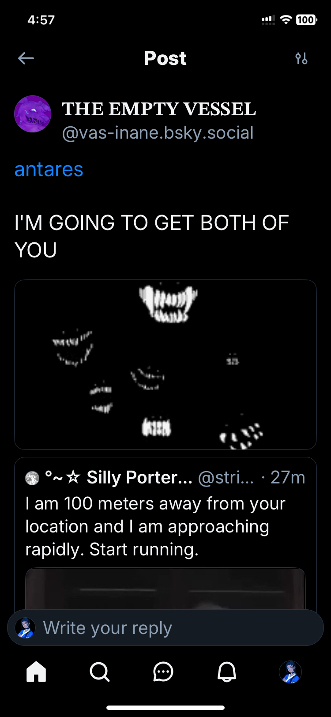Tap the battery 100 indicator
The image size is (331, 717).
pyautogui.click(x=306, y=20)
